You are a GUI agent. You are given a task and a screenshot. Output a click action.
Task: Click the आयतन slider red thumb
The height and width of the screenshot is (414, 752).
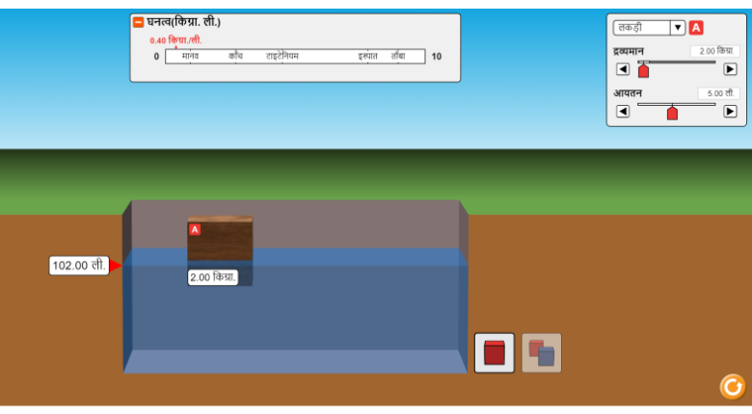tap(672, 113)
